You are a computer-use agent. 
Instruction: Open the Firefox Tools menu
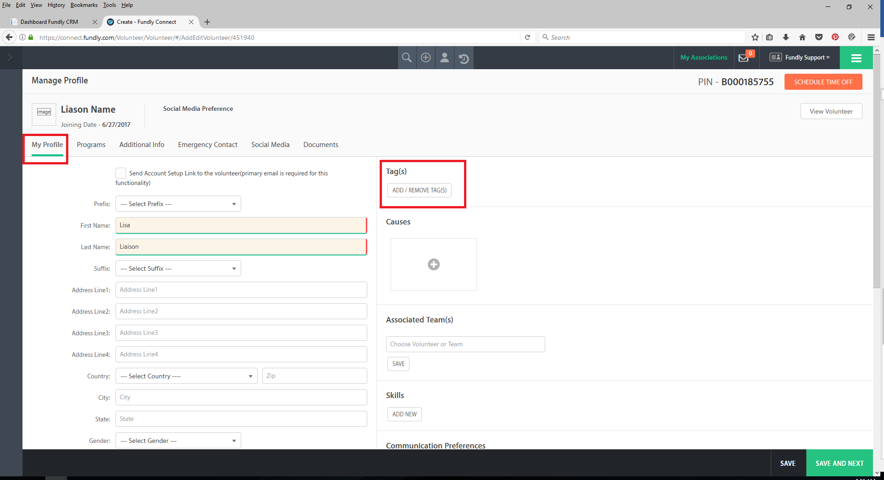[110, 5]
